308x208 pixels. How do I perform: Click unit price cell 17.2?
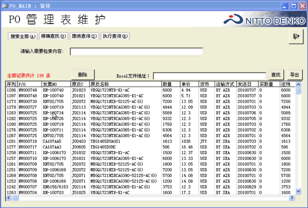click(186, 193)
